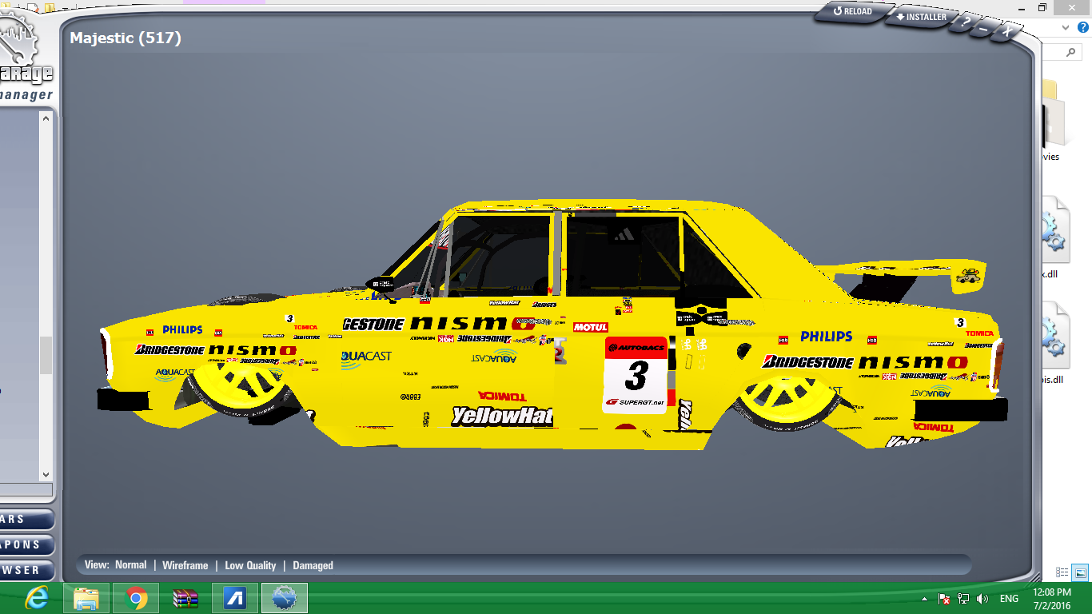Click the RELOAD button
1092x614 pixels.
(855, 11)
